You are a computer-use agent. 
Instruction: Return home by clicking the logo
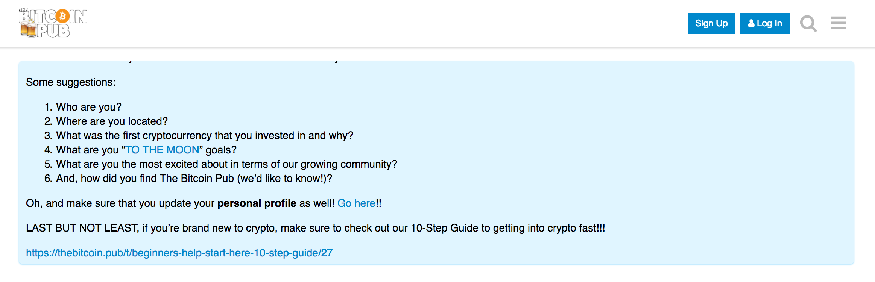click(x=53, y=23)
